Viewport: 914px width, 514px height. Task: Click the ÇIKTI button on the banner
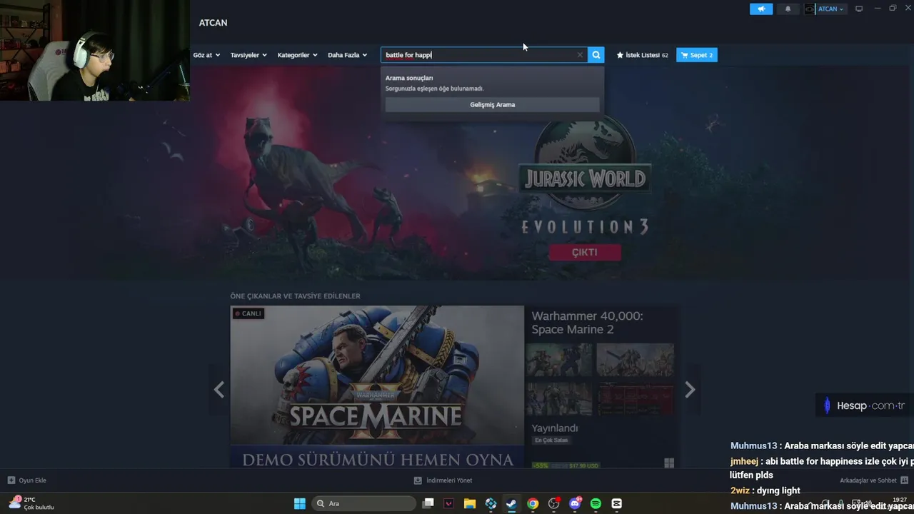(x=585, y=252)
